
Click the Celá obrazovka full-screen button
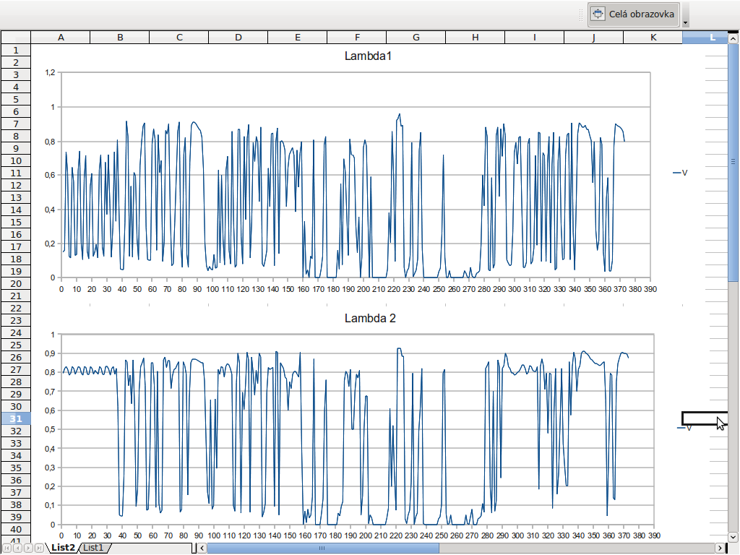click(634, 14)
